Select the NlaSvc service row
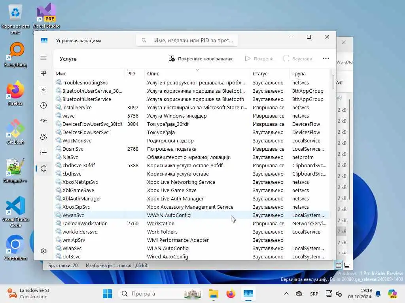This screenshot has height=303, width=405. (x=192, y=157)
